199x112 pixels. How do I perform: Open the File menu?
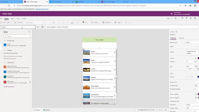point(1,19)
